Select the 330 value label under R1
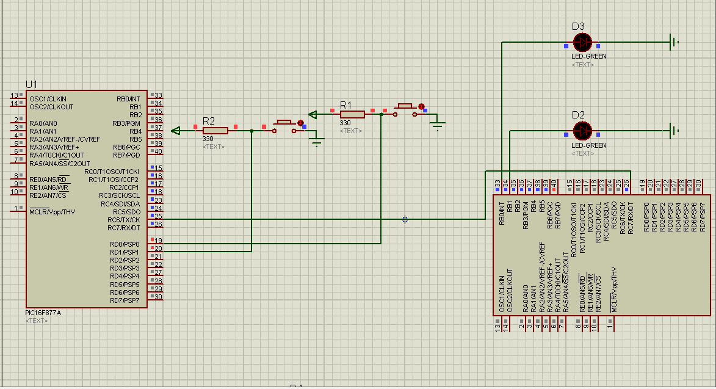The image size is (716, 389). [345, 122]
